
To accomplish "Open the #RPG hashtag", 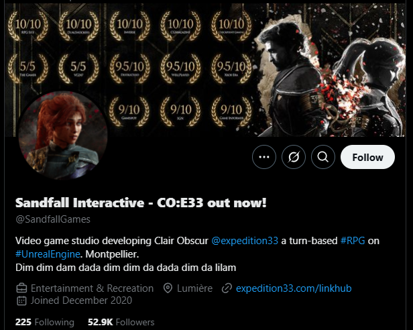I will [x=353, y=241].
